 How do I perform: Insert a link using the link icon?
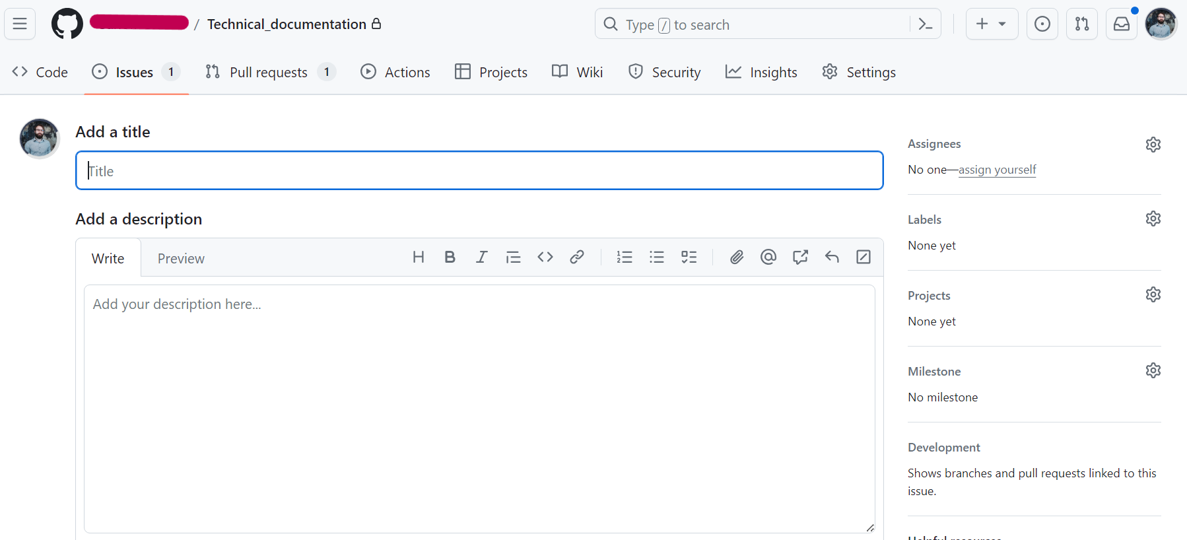point(576,257)
